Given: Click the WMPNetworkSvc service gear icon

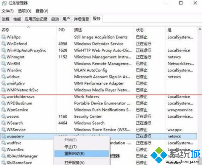Looking at the screenshot, I should click(x=3, y=90).
